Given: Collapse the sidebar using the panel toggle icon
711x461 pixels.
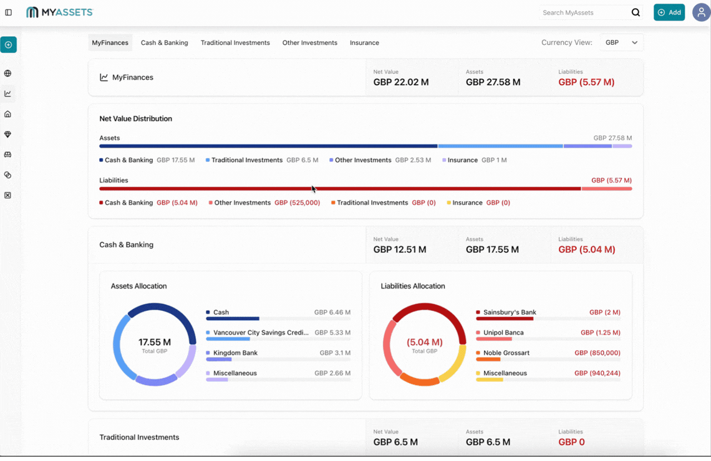Looking at the screenshot, I should [x=9, y=12].
